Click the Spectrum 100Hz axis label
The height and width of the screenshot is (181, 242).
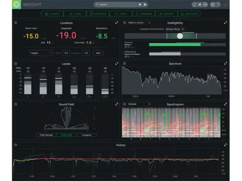136,97
